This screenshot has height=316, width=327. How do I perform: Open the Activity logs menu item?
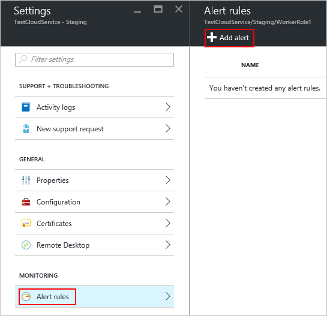click(94, 107)
